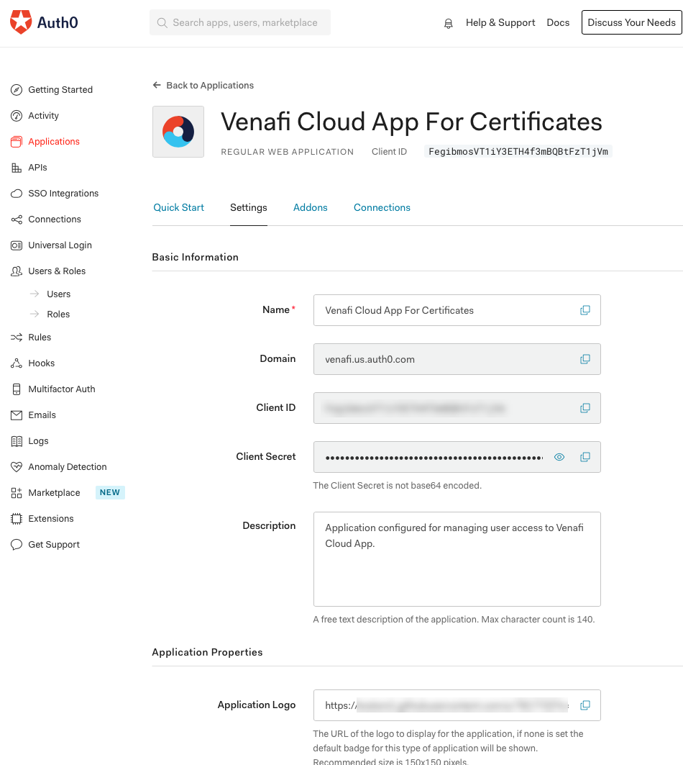683x765 pixels.
Task: Click the Extensions chip icon
Action: (x=17, y=519)
